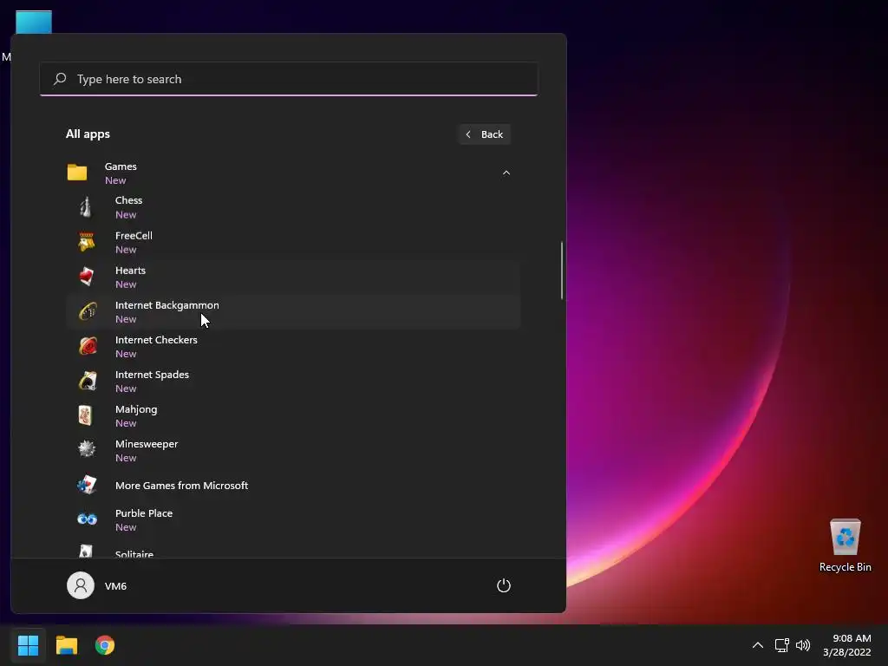Select the Minesweeper label text
The height and width of the screenshot is (666, 888).
(146, 444)
